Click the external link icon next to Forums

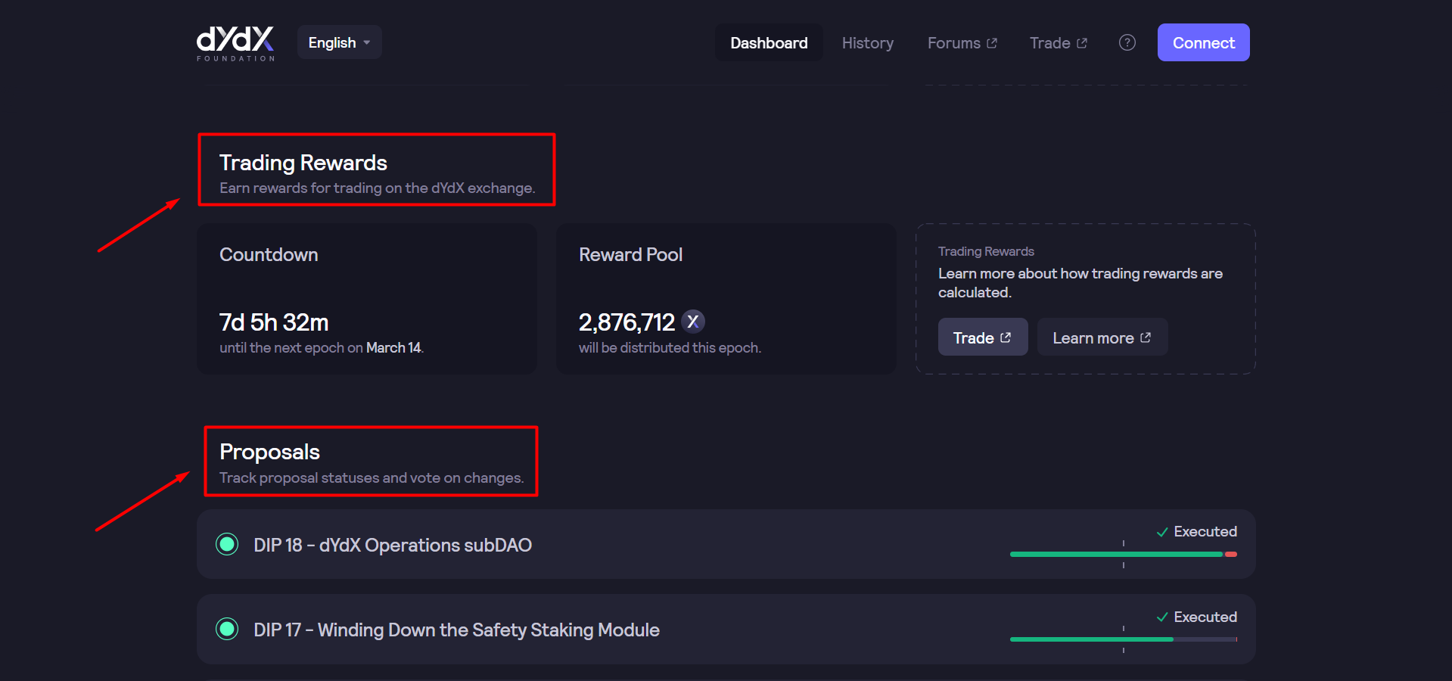[992, 43]
